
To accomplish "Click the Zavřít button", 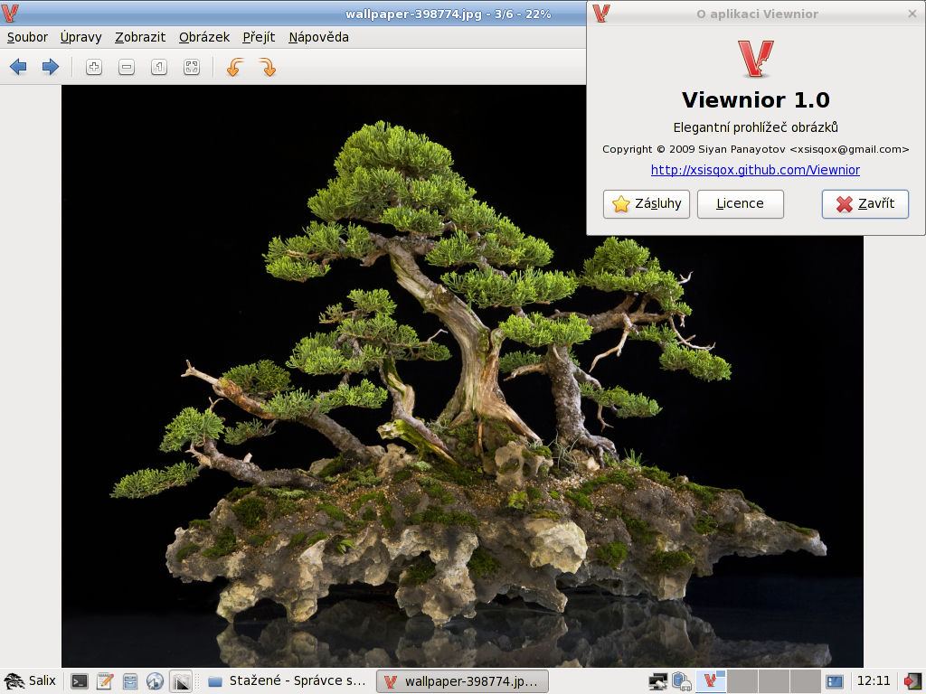I will pos(865,204).
